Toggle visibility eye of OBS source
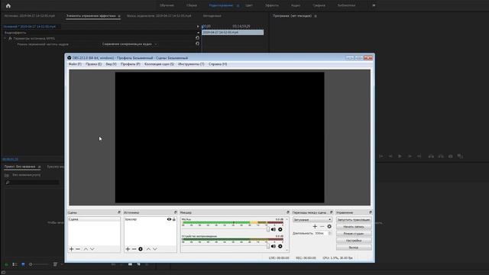Screen dimensions: 489x275 pyautogui.click(x=169, y=219)
